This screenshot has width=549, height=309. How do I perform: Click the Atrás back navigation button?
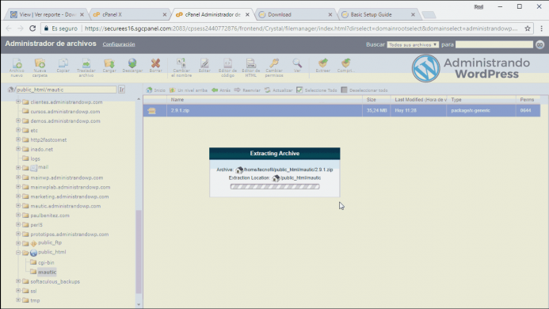click(221, 90)
